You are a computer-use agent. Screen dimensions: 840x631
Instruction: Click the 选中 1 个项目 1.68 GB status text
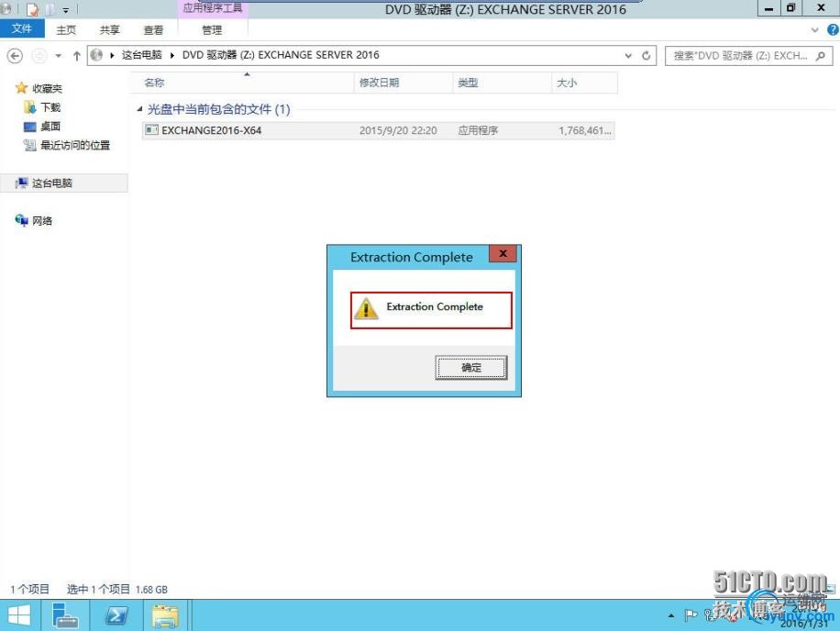(x=117, y=589)
